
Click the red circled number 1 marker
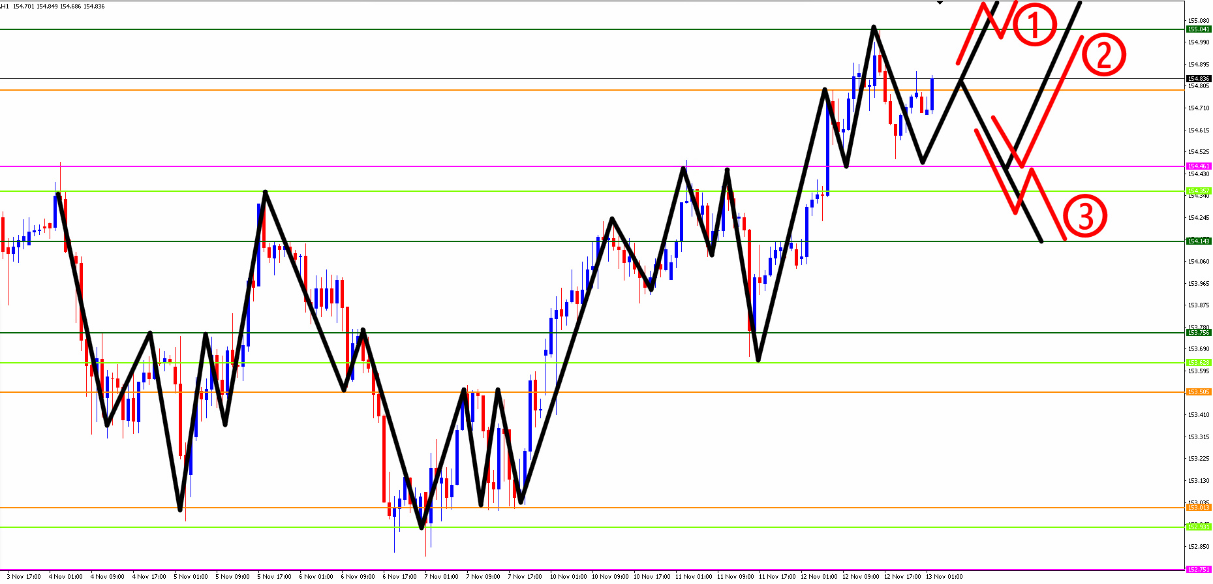(1034, 25)
